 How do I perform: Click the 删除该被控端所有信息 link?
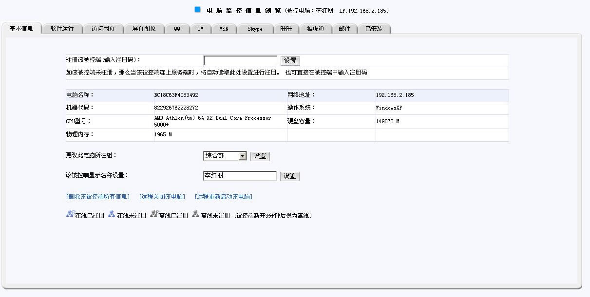pyautogui.click(x=98, y=197)
